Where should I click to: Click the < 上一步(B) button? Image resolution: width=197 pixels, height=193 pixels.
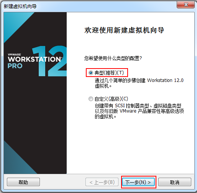coord(102,182)
